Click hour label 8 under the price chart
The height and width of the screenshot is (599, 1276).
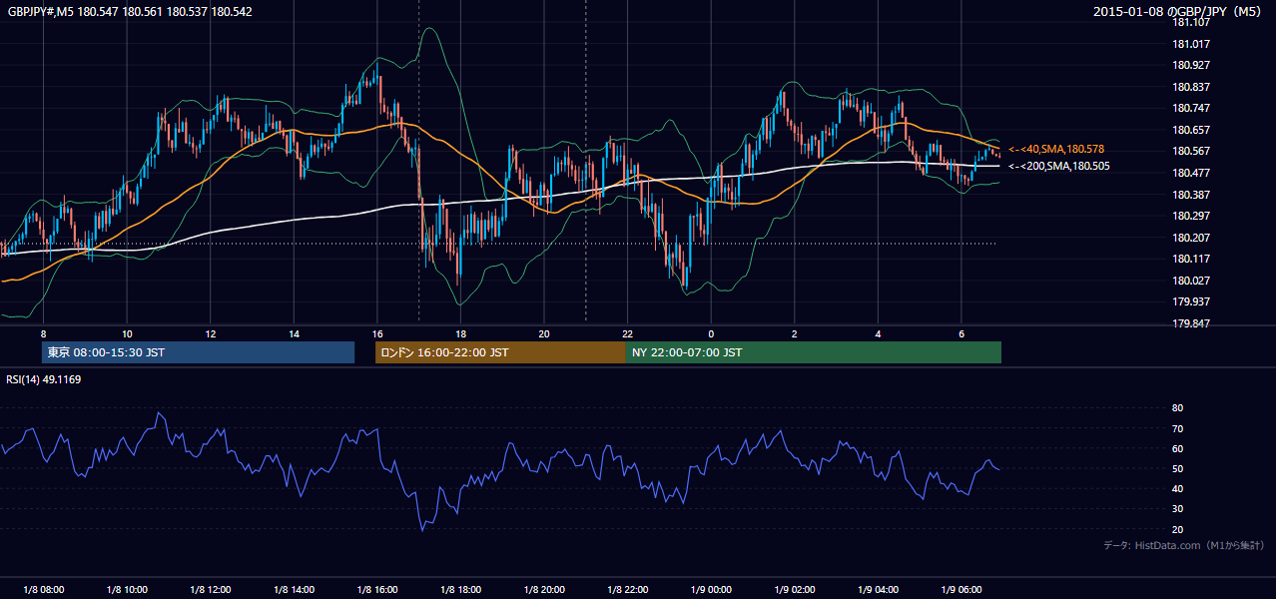click(x=43, y=333)
